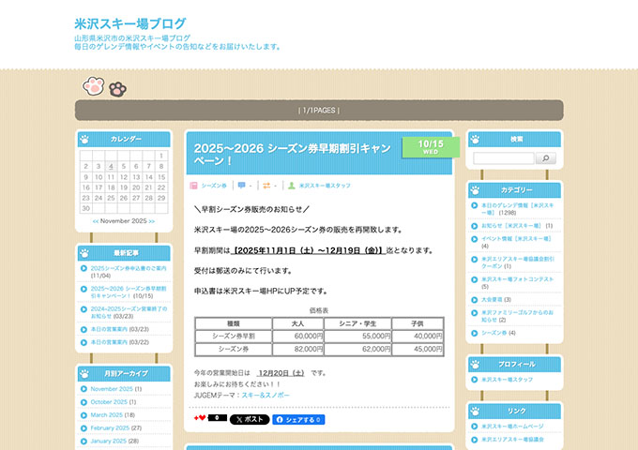The image size is (638, 450).
Task: Open link 米沢スキー場ホームページ
Action: 512,427
